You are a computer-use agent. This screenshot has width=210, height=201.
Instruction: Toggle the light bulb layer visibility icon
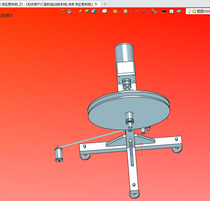189,11
